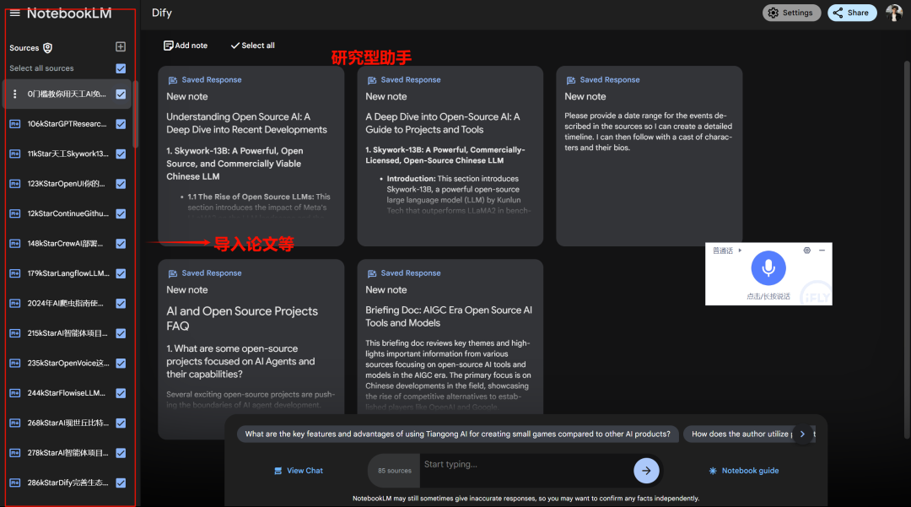Click markdown icon of 123KStarOpenUI source
Viewport: 911px width, 507px height.
coord(15,184)
